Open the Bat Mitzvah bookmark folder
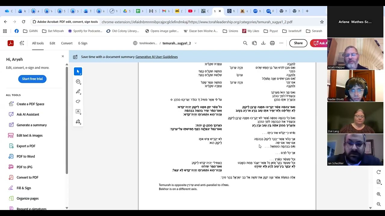This screenshot has width=385, height=216. pyautogui.click(x=53, y=31)
